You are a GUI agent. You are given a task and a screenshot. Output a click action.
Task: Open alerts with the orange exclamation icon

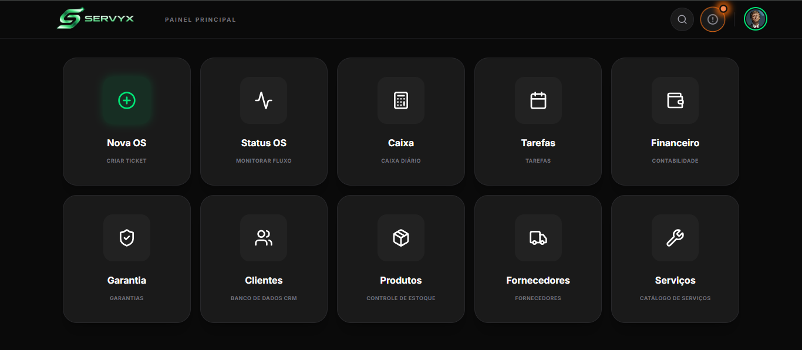tap(713, 19)
